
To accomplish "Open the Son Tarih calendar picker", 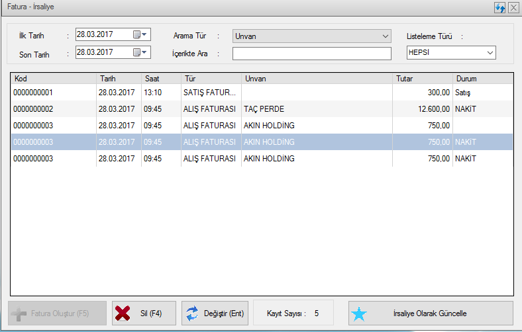I will pos(141,52).
